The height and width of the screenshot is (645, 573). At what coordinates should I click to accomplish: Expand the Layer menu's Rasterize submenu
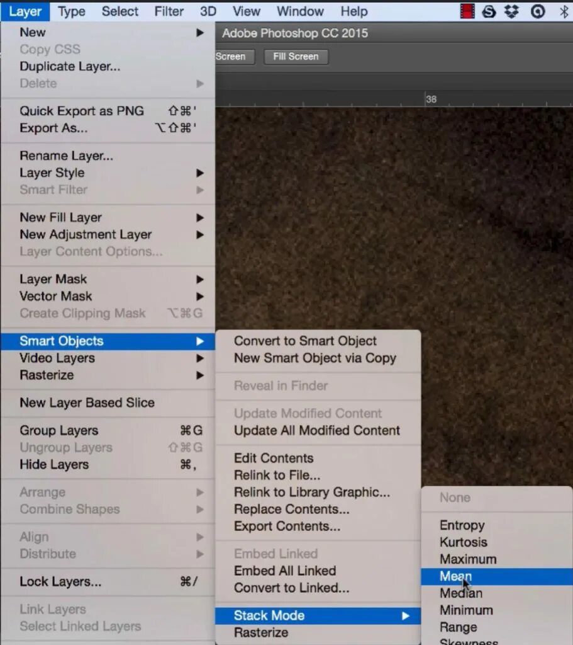[108, 375]
